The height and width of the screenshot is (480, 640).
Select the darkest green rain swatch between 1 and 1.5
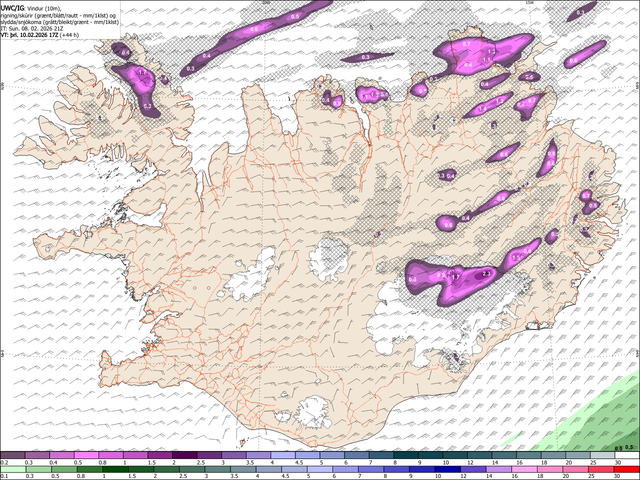(115, 469)
